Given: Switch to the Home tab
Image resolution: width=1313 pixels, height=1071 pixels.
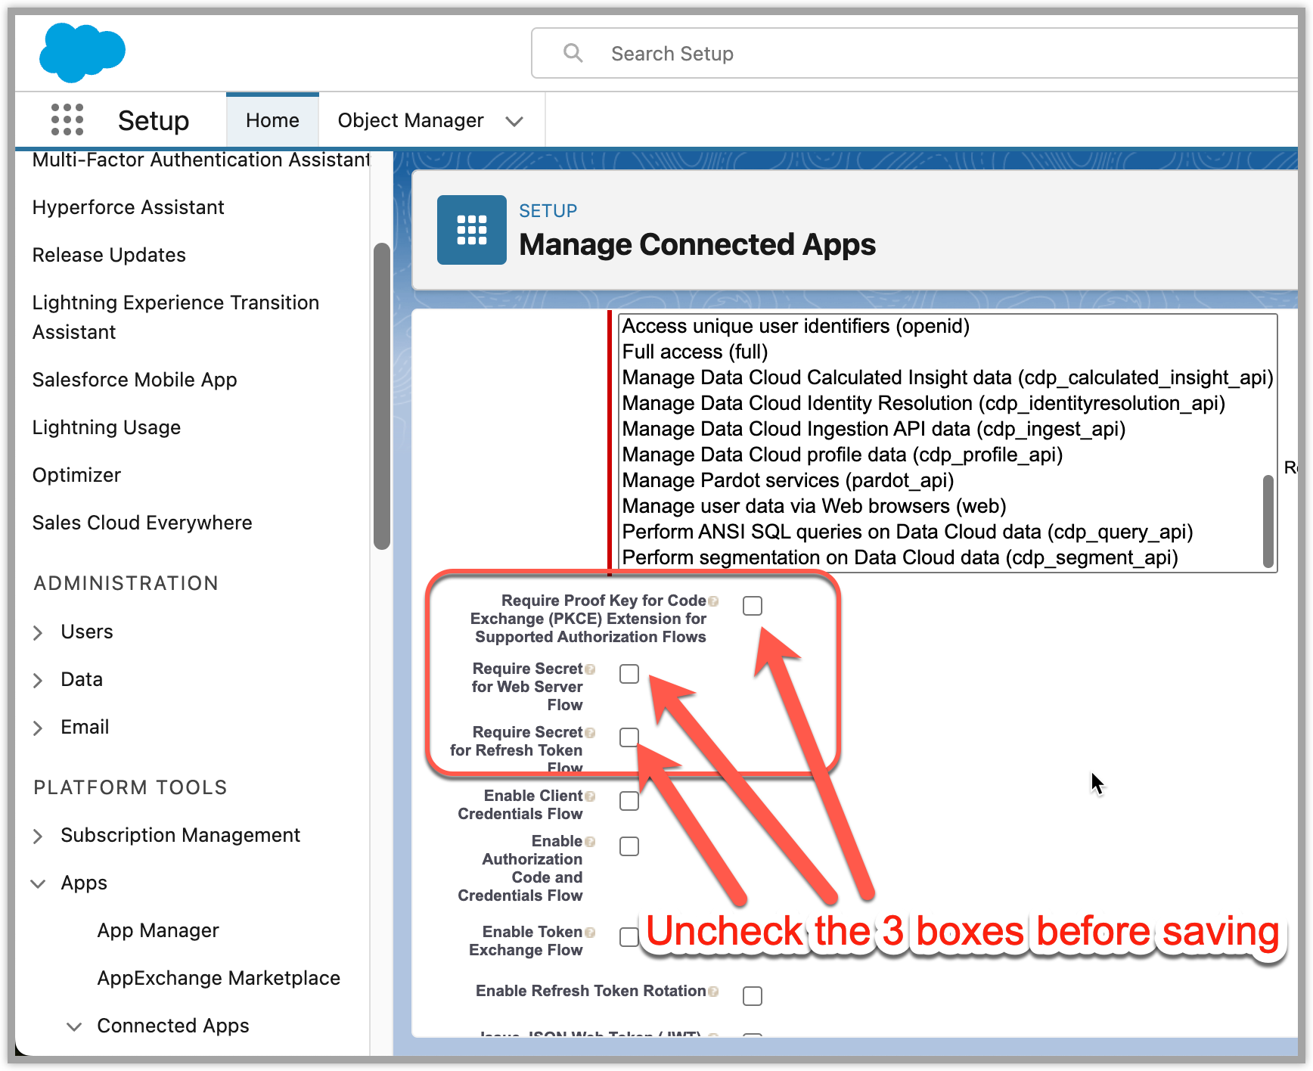Looking at the screenshot, I should 272,120.
